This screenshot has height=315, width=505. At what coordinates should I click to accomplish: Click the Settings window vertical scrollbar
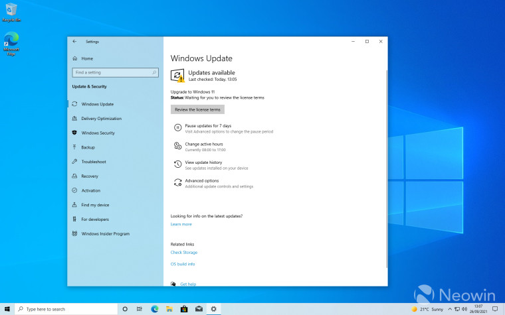coord(387,168)
